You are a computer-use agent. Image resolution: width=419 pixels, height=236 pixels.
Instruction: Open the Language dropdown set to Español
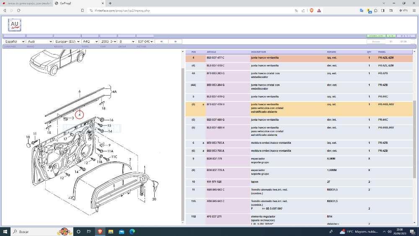point(14,41)
